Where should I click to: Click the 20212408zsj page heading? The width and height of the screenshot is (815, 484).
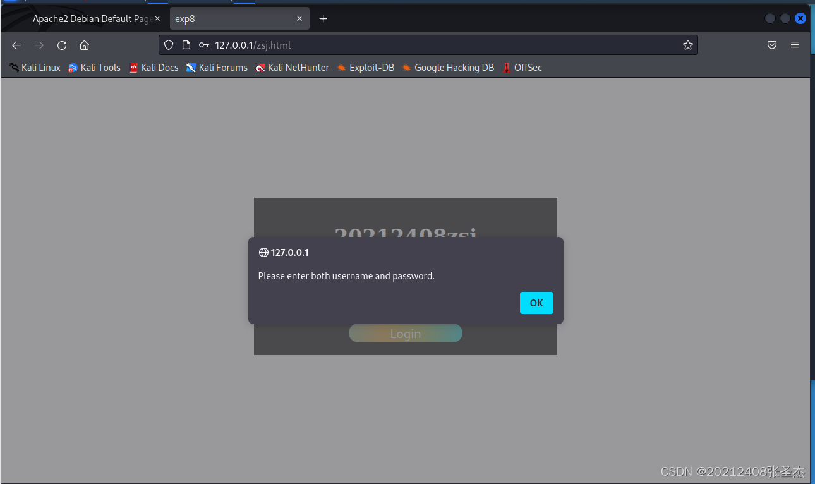click(x=405, y=233)
